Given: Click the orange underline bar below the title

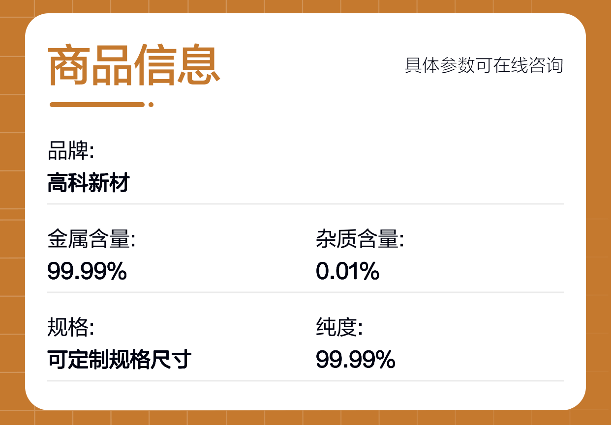Looking at the screenshot, I should point(97,105).
